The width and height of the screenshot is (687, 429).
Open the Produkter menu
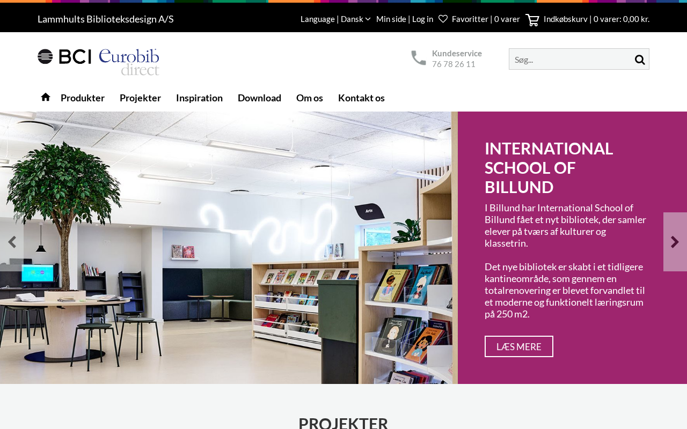pos(83,98)
